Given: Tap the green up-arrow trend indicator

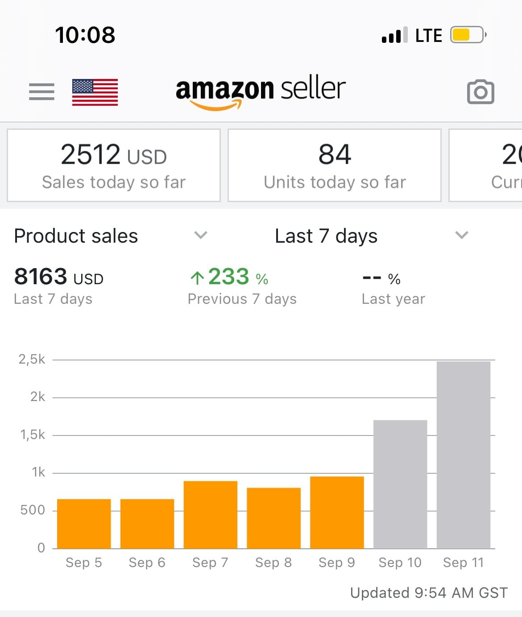Looking at the screenshot, I should (197, 278).
